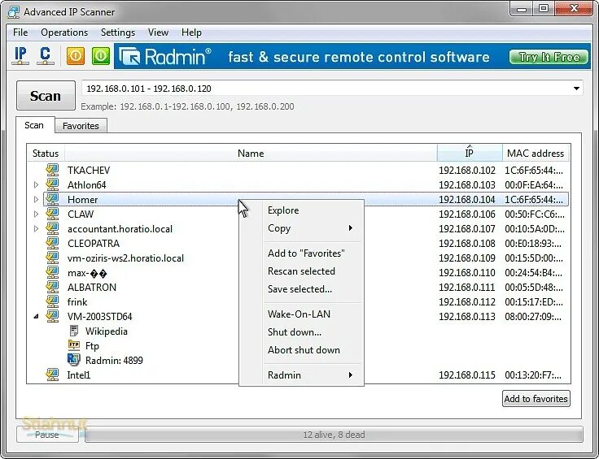Click the Ftp entry under VM-2003STD64
The height and width of the screenshot is (459, 599).
[x=92, y=346]
